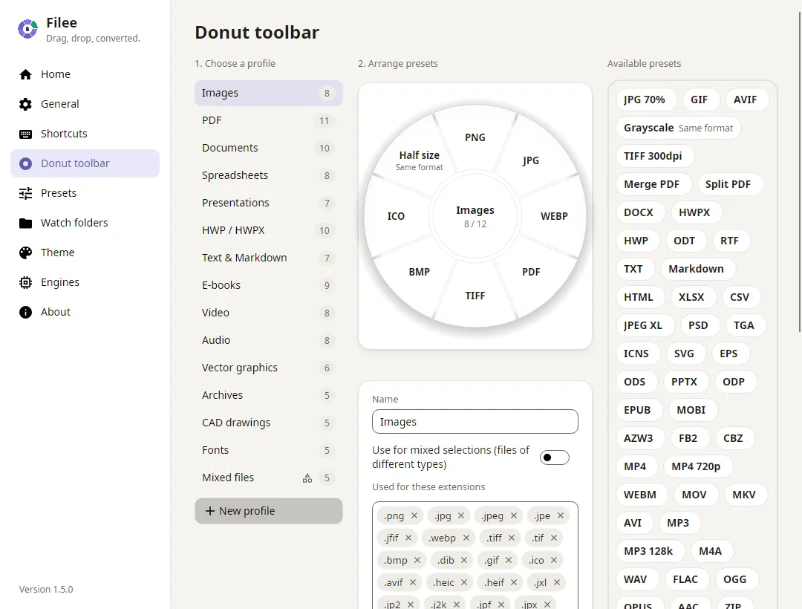Select the HWP / HWPX profile
This screenshot has height=609, width=802.
coord(269,231)
